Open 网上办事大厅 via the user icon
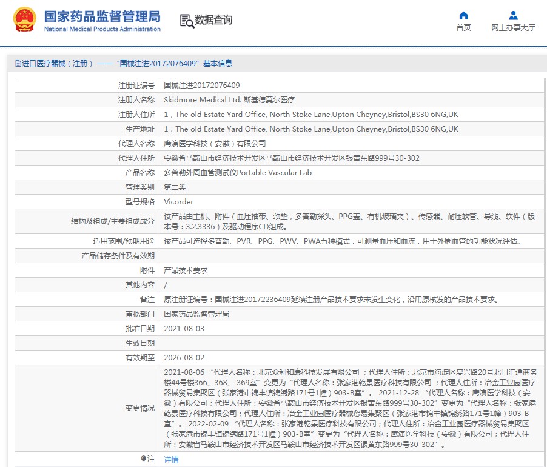The width and height of the screenshot is (547, 467). point(513,15)
